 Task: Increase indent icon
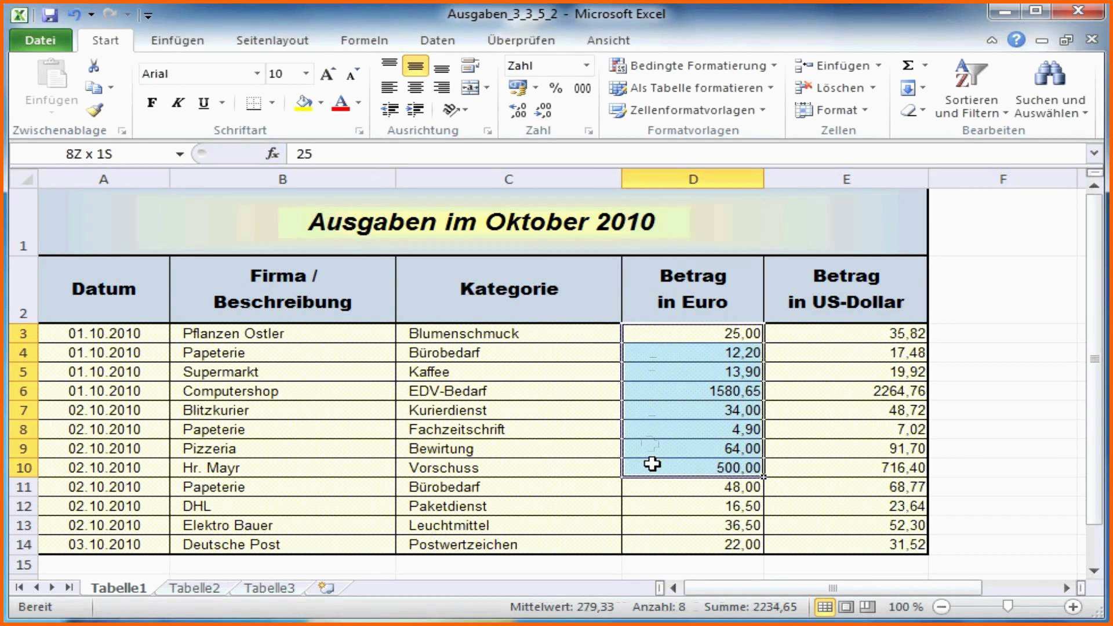click(415, 110)
